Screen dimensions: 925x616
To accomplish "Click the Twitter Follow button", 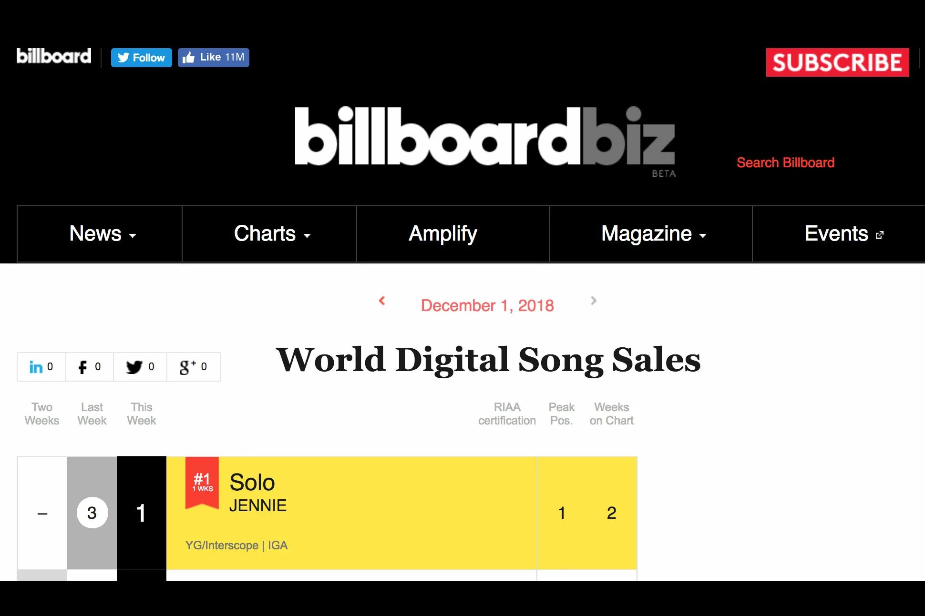I will [141, 58].
